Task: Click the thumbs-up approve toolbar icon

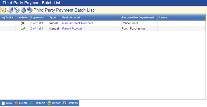Action: click(x=23, y=10)
